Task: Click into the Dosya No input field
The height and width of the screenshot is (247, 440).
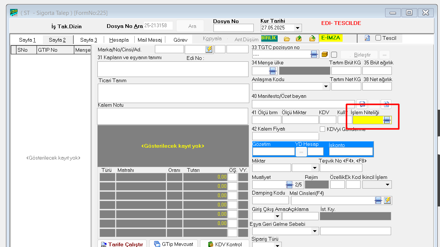Action: [x=233, y=28]
